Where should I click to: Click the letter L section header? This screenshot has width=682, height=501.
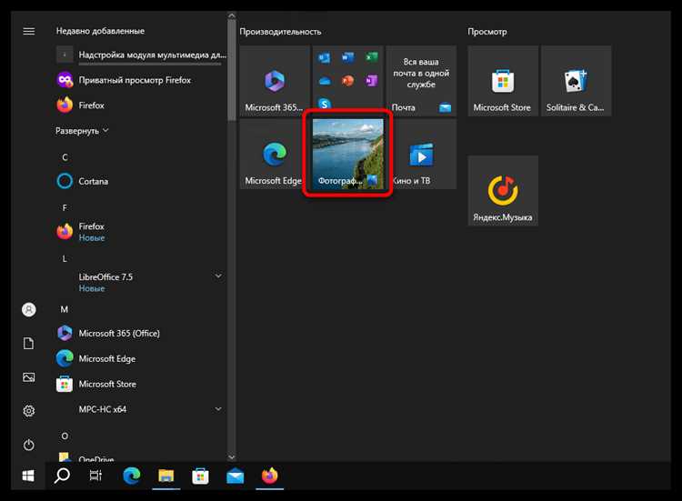coord(65,259)
